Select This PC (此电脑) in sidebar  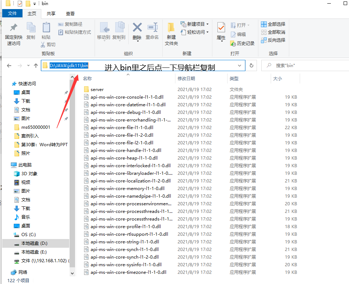pyautogui.click(x=21, y=165)
